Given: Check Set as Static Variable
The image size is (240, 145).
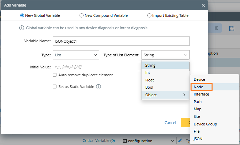Looking at the screenshot, I should click(54, 87).
